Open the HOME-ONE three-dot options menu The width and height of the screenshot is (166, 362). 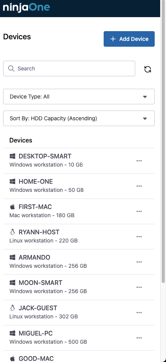coord(139,186)
